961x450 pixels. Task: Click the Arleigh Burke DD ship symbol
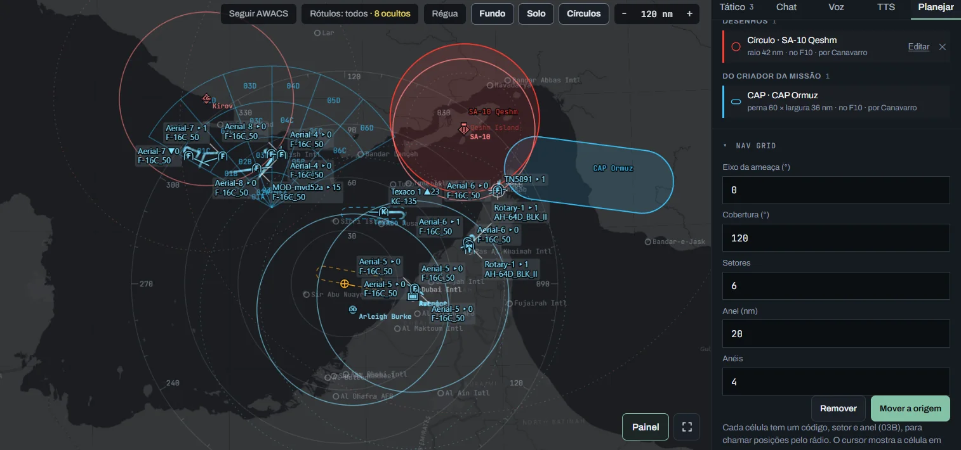tap(353, 309)
